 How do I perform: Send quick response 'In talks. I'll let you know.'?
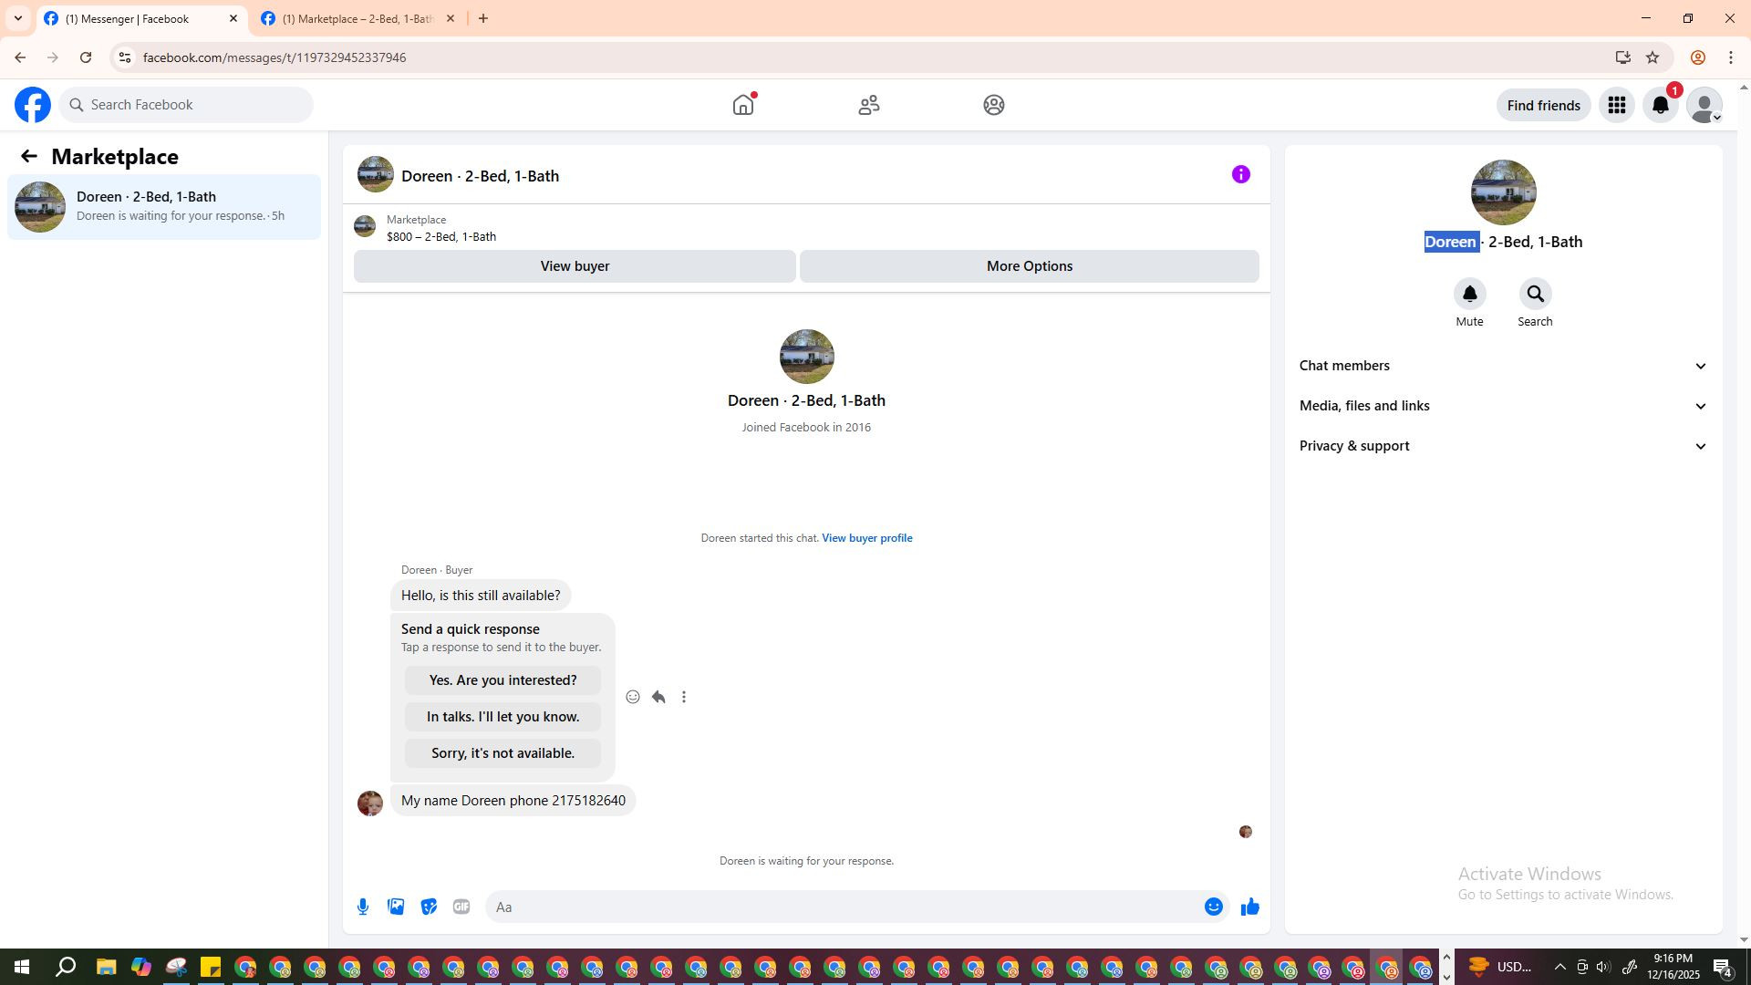(503, 717)
